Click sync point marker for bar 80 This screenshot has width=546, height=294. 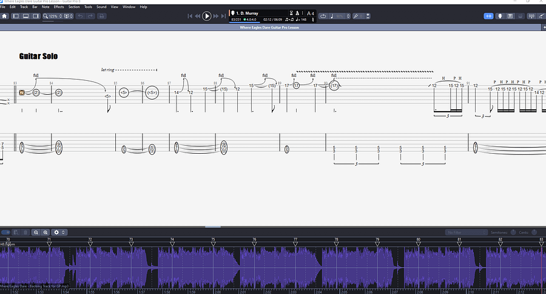pyautogui.click(x=418, y=244)
